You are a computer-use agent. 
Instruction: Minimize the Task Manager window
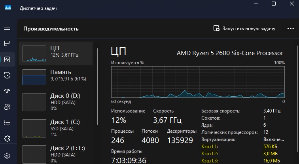(256, 4)
